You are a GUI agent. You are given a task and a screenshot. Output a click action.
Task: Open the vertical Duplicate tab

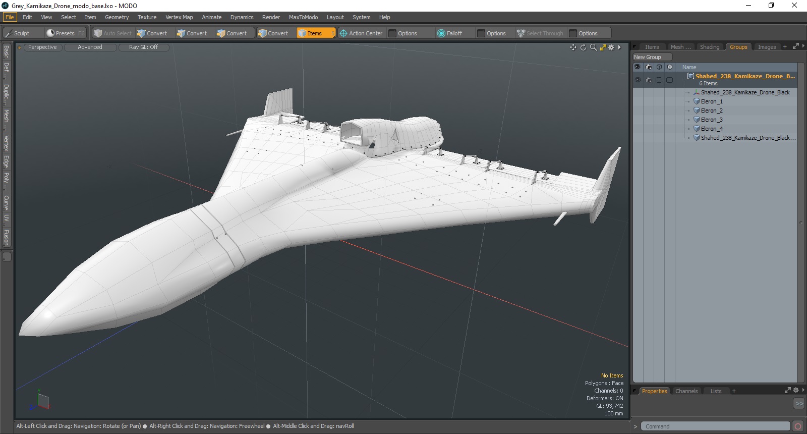click(x=6, y=94)
